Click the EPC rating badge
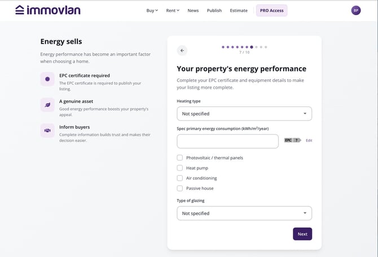 pyautogui.click(x=293, y=140)
